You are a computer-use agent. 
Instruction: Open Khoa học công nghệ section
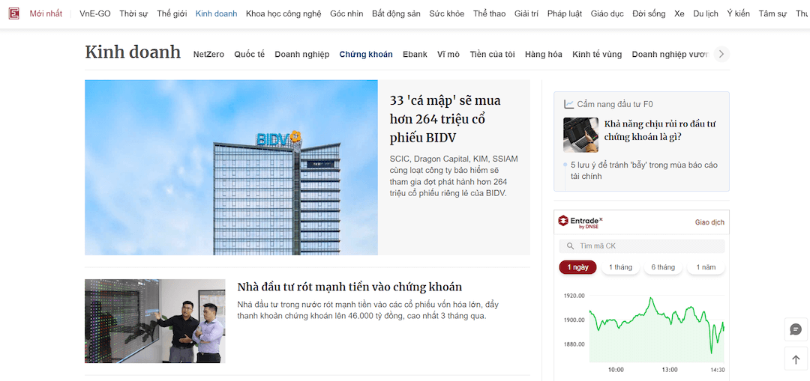[x=283, y=14]
